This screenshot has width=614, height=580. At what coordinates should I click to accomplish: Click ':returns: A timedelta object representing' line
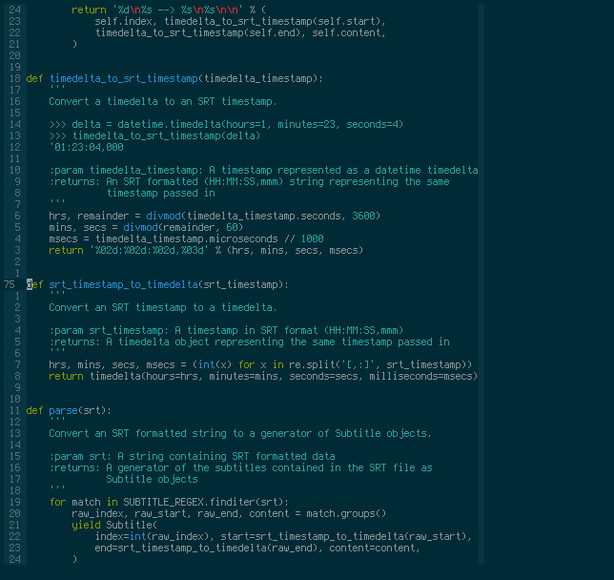tap(249, 342)
